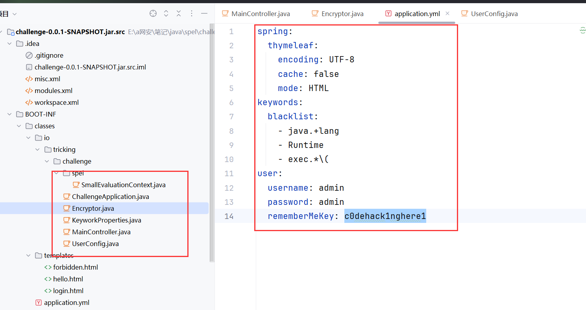The width and height of the screenshot is (586, 310).
Task: Open the project view dropdown
Action: coord(15,14)
